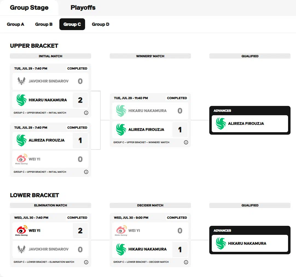
Task: Click Falcons logo beside Firouzja in initial match
Action: tap(21, 140)
